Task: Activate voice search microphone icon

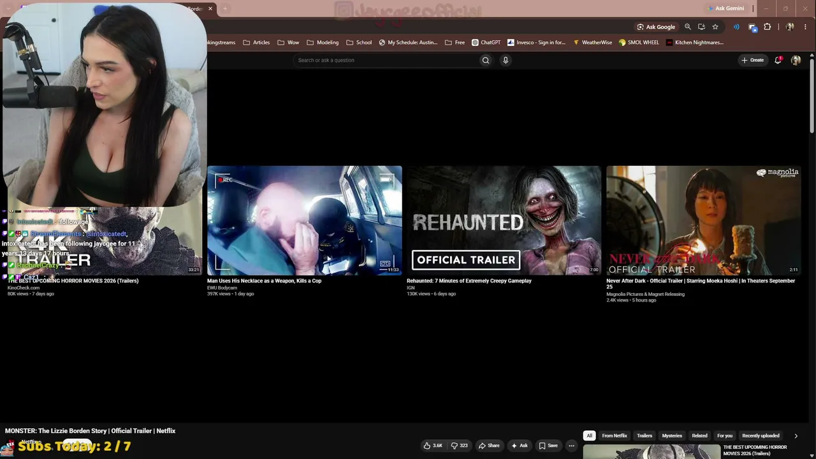Action: tap(506, 60)
